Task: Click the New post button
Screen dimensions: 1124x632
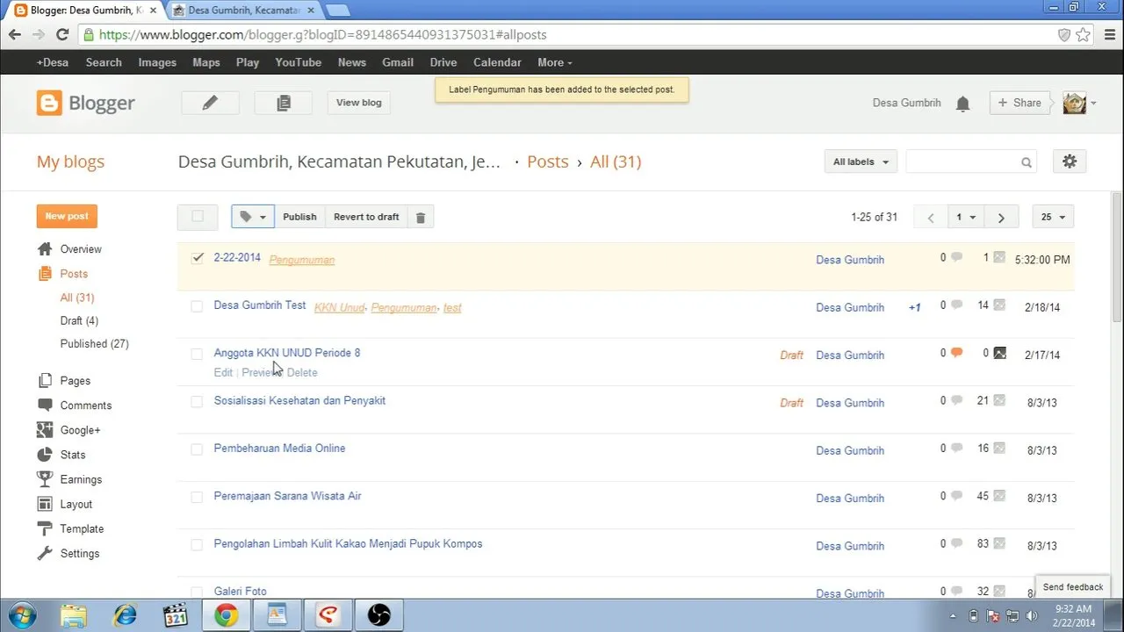Action: (67, 216)
